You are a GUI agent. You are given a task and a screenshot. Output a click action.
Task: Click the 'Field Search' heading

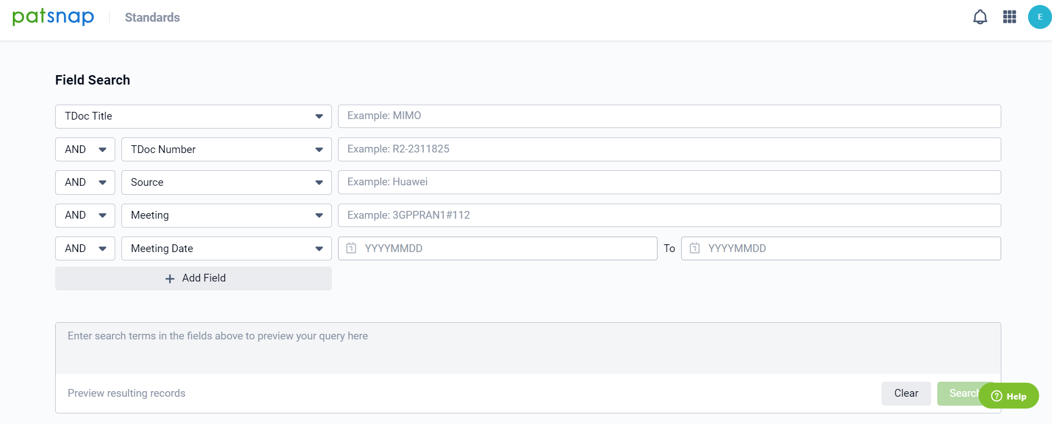[x=92, y=80]
